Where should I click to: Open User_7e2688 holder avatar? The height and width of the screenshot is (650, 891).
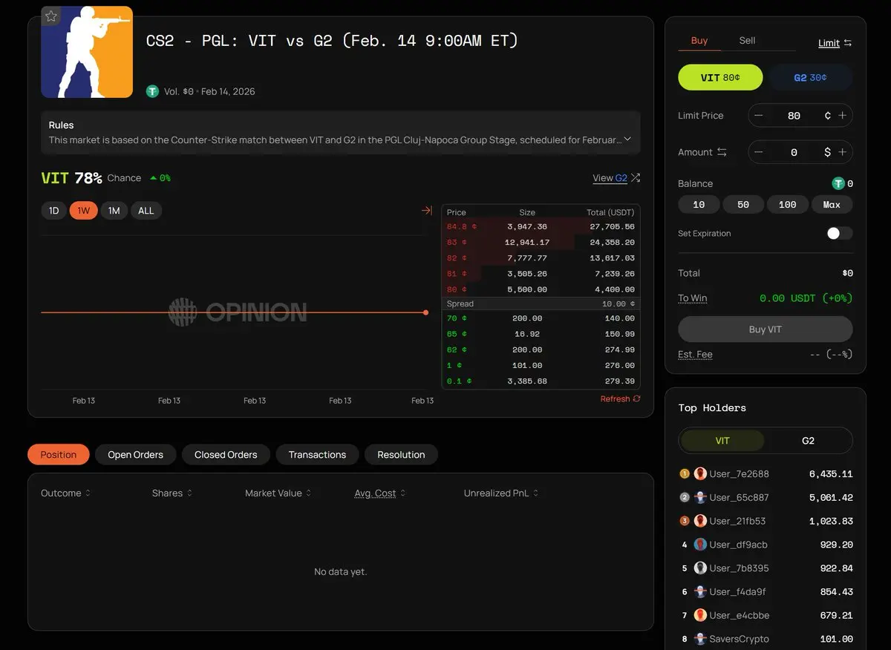(x=700, y=473)
